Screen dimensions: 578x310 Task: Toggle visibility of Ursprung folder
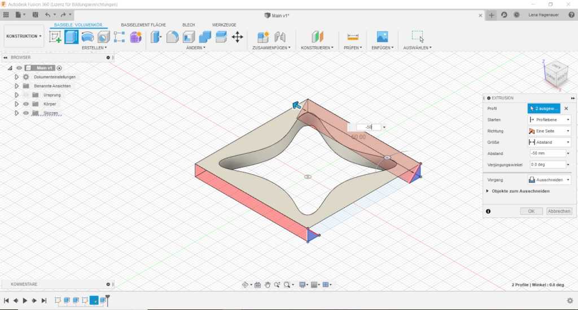[26, 95]
